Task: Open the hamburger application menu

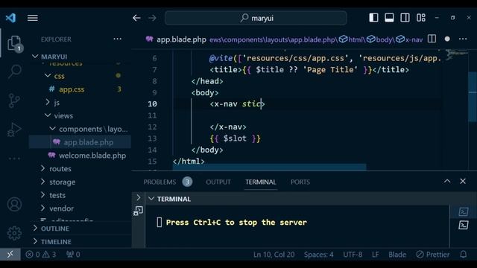Action: pos(33,18)
